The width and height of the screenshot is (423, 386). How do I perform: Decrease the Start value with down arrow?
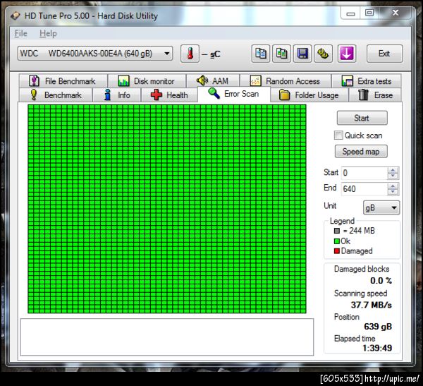click(393, 176)
